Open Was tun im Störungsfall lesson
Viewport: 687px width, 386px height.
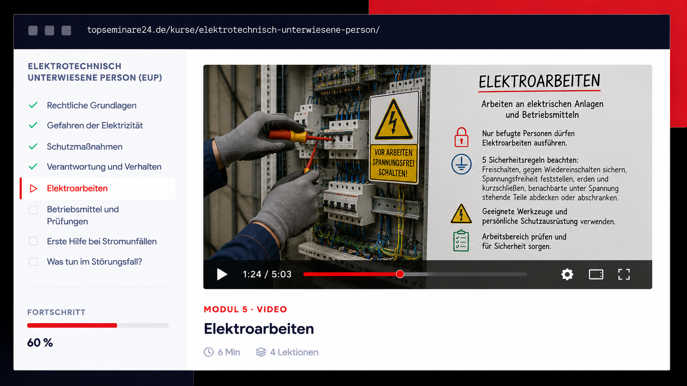point(94,261)
